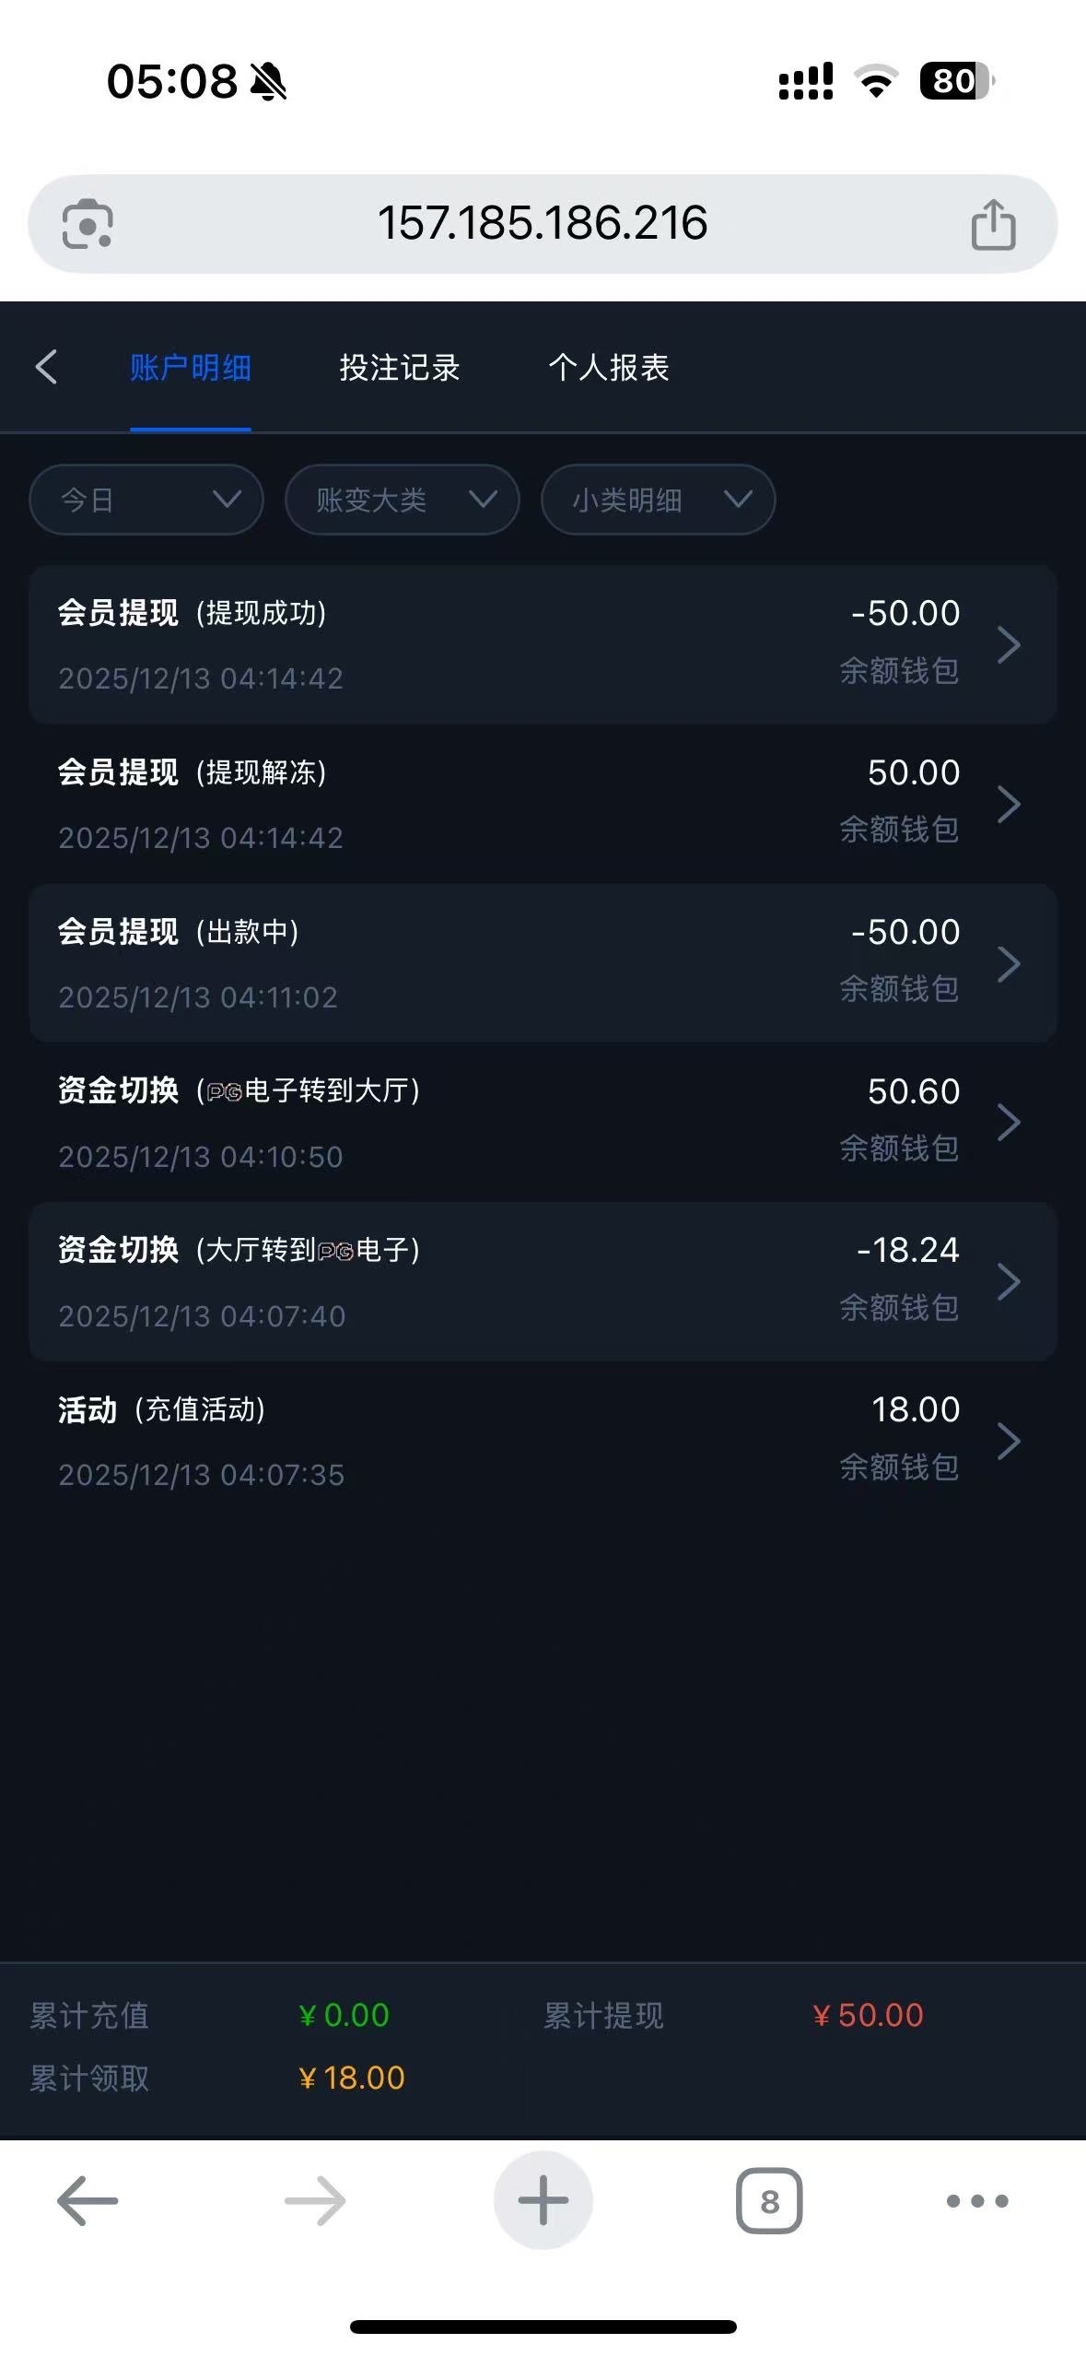Open a new tab with the plus button
The image size is (1086, 2356).
pos(543,2200)
